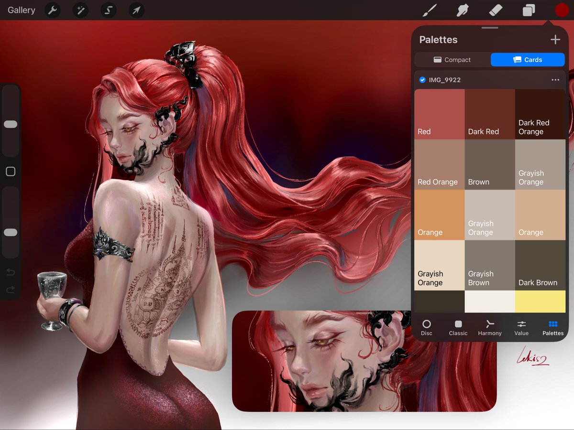Select the Transform arrow tool
This screenshot has width=574, height=430.
coord(136,10)
